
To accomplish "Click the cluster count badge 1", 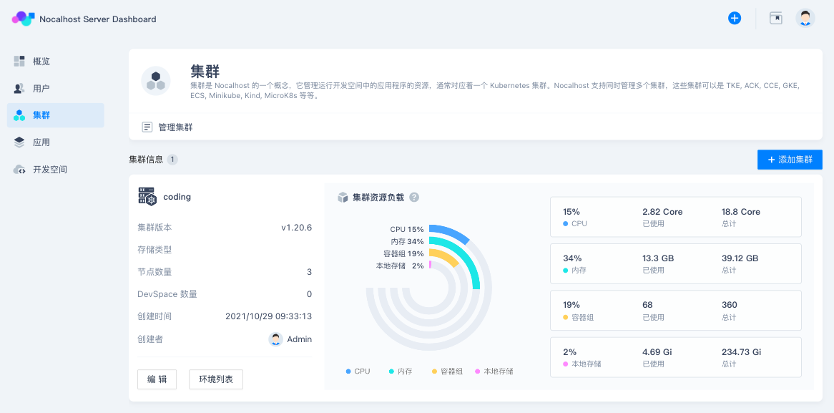I will coord(172,159).
